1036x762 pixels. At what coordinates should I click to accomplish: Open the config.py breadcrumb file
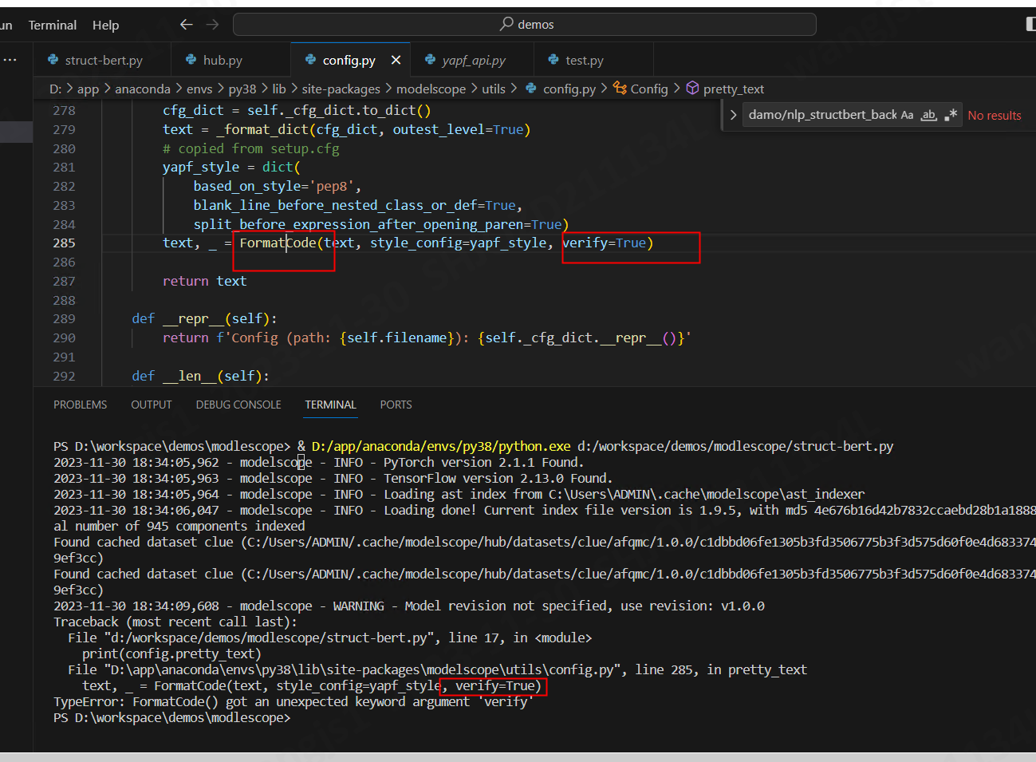tap(569, 89)
